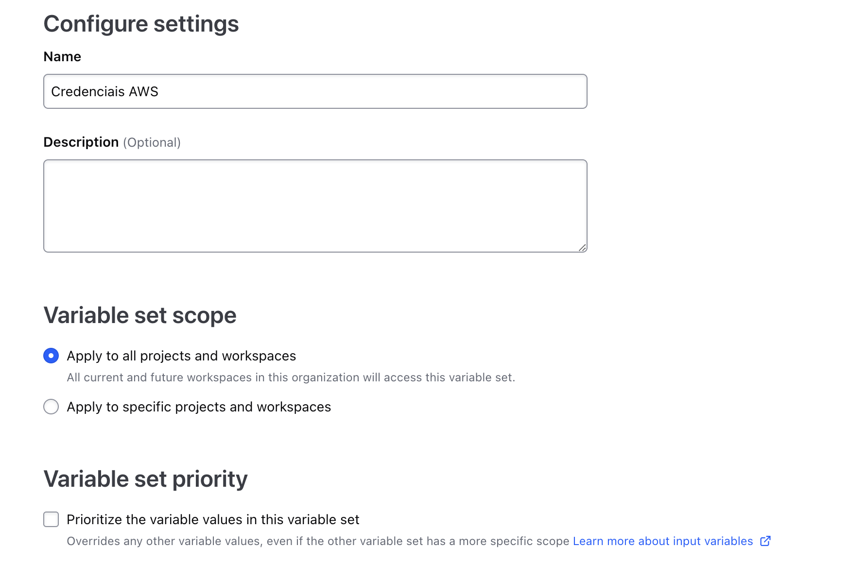This screenshot has width=867, height=581.
Task: Click the Variable set scope heading
Action: (x=140, y=315)
